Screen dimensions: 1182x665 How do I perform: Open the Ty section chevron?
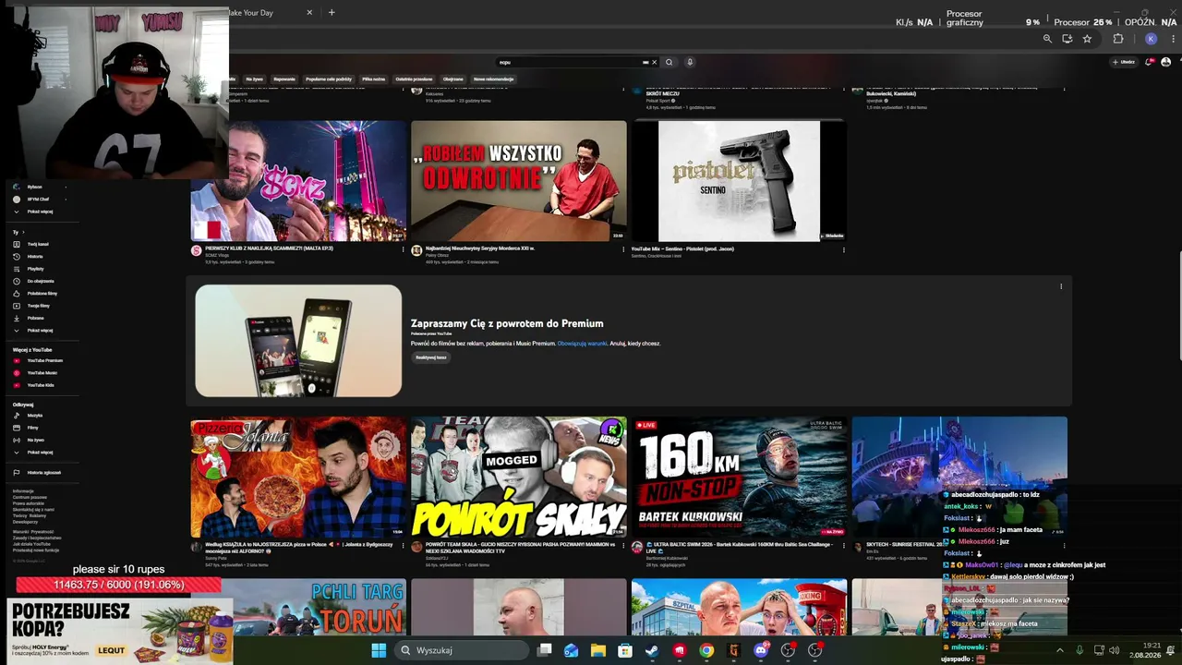point(24,232)
